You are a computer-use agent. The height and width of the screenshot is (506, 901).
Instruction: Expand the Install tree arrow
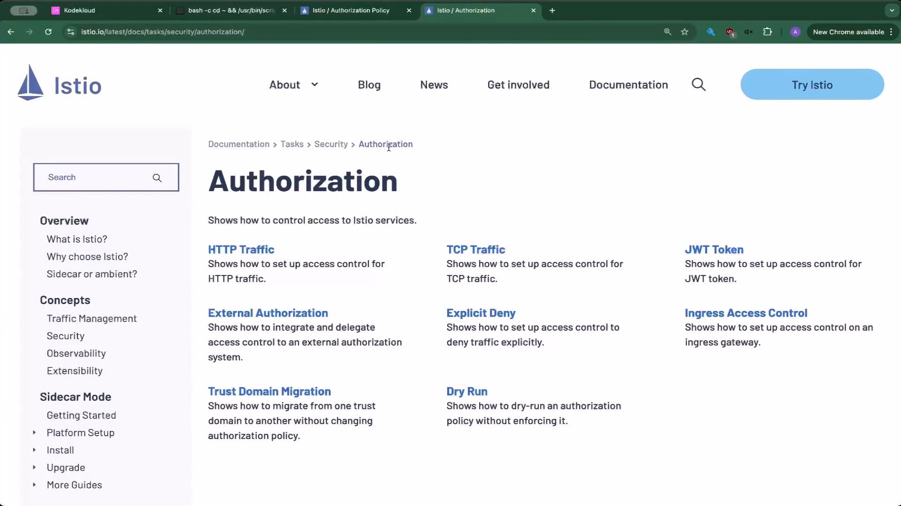point(34,450)
